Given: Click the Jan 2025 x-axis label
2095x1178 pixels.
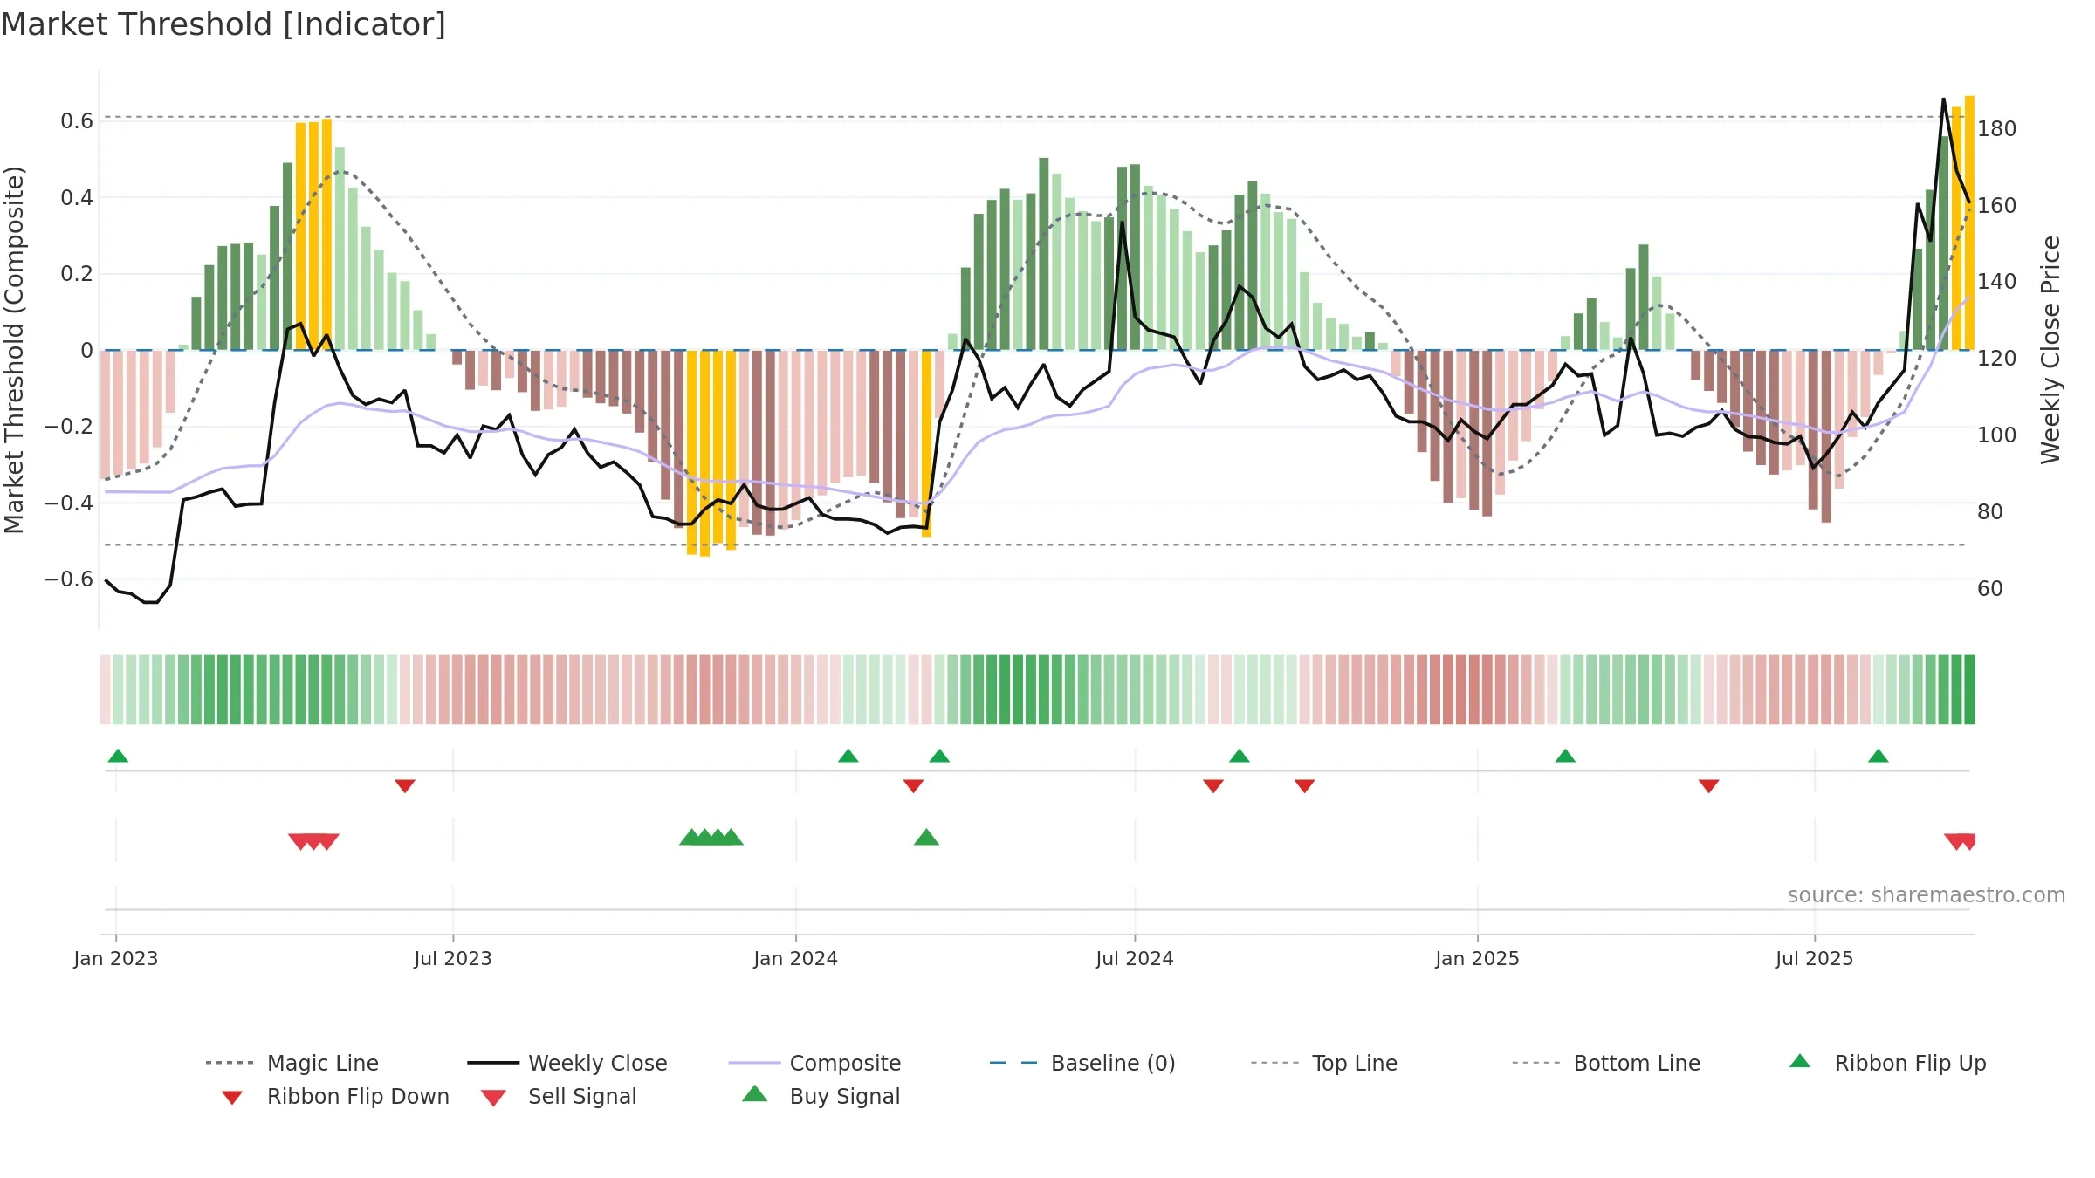Looking at the screenshot, I should click(1478, 958).
